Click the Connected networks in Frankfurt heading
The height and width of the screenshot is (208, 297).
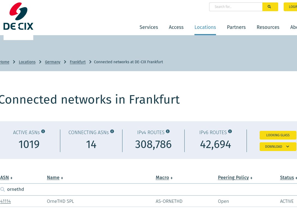(x=90, y=100)
